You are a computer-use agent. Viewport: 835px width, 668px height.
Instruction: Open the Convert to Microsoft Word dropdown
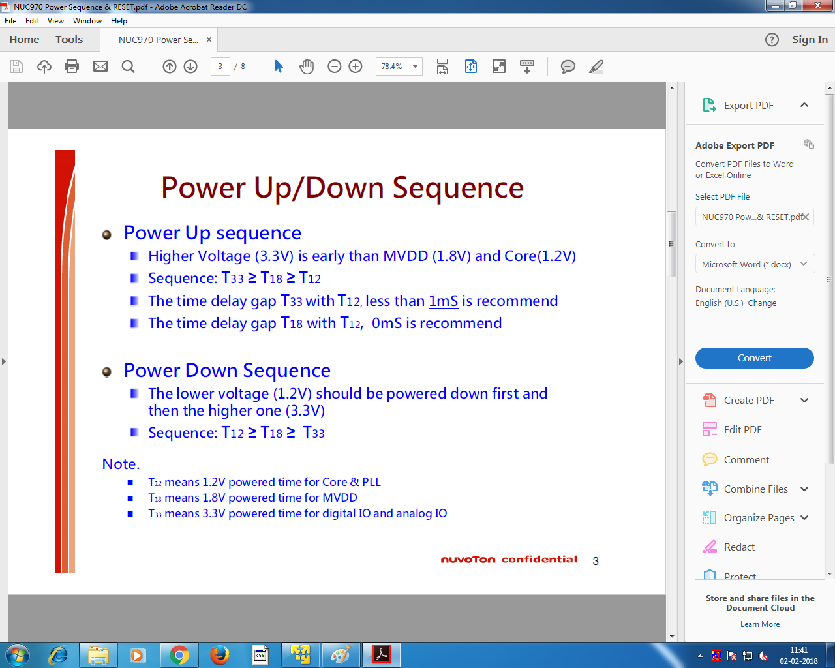tap(755, 264)
